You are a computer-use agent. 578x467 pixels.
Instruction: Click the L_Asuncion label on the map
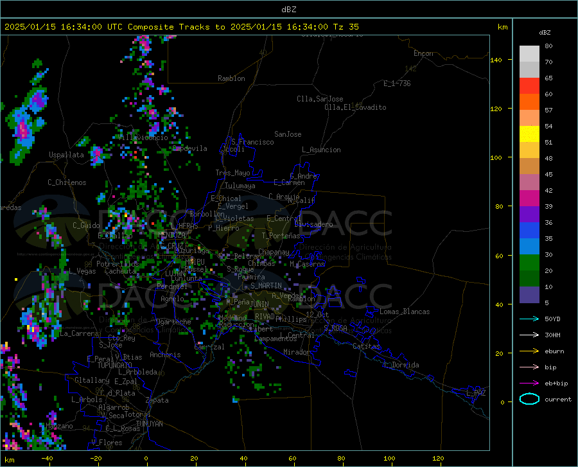pos(321,150)
